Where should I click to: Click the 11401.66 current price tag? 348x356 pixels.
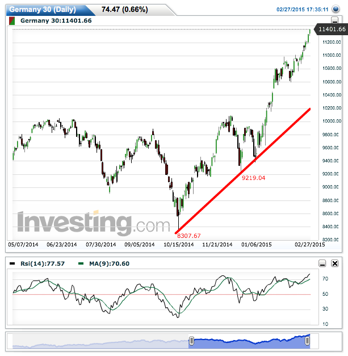click(x=332, y=30)
